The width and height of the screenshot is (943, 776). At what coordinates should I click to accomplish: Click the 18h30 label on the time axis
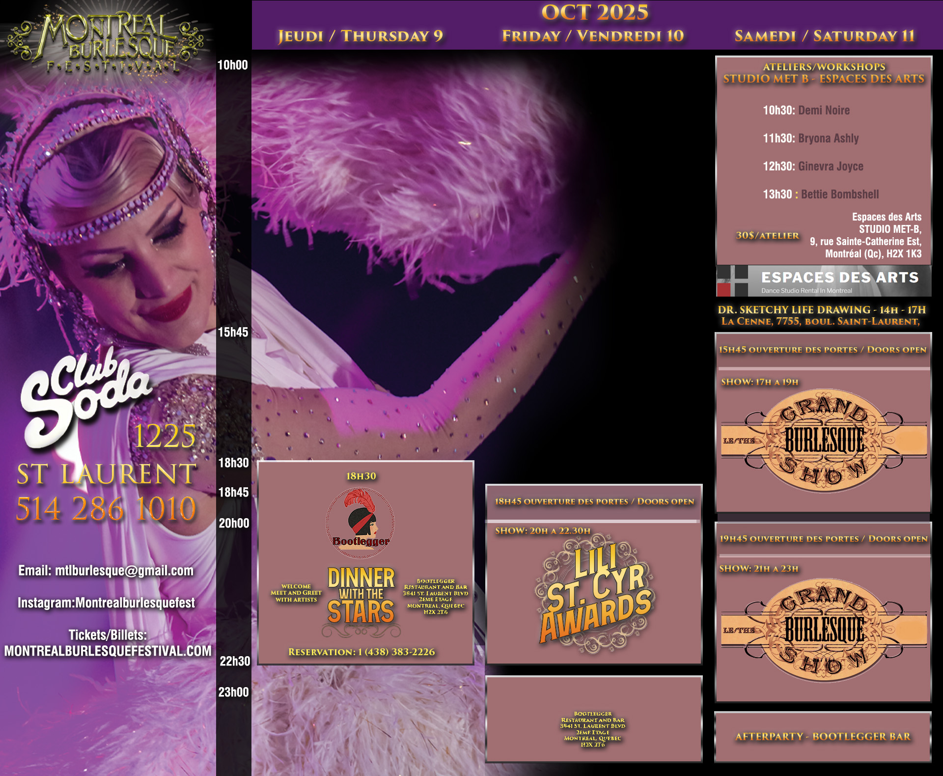233,463
